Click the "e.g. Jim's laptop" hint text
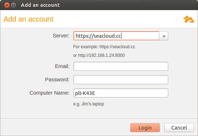 pyautogui.click(x=89, y=104)
